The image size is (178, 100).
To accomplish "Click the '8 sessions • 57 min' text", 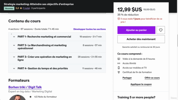I will point(92,45).
